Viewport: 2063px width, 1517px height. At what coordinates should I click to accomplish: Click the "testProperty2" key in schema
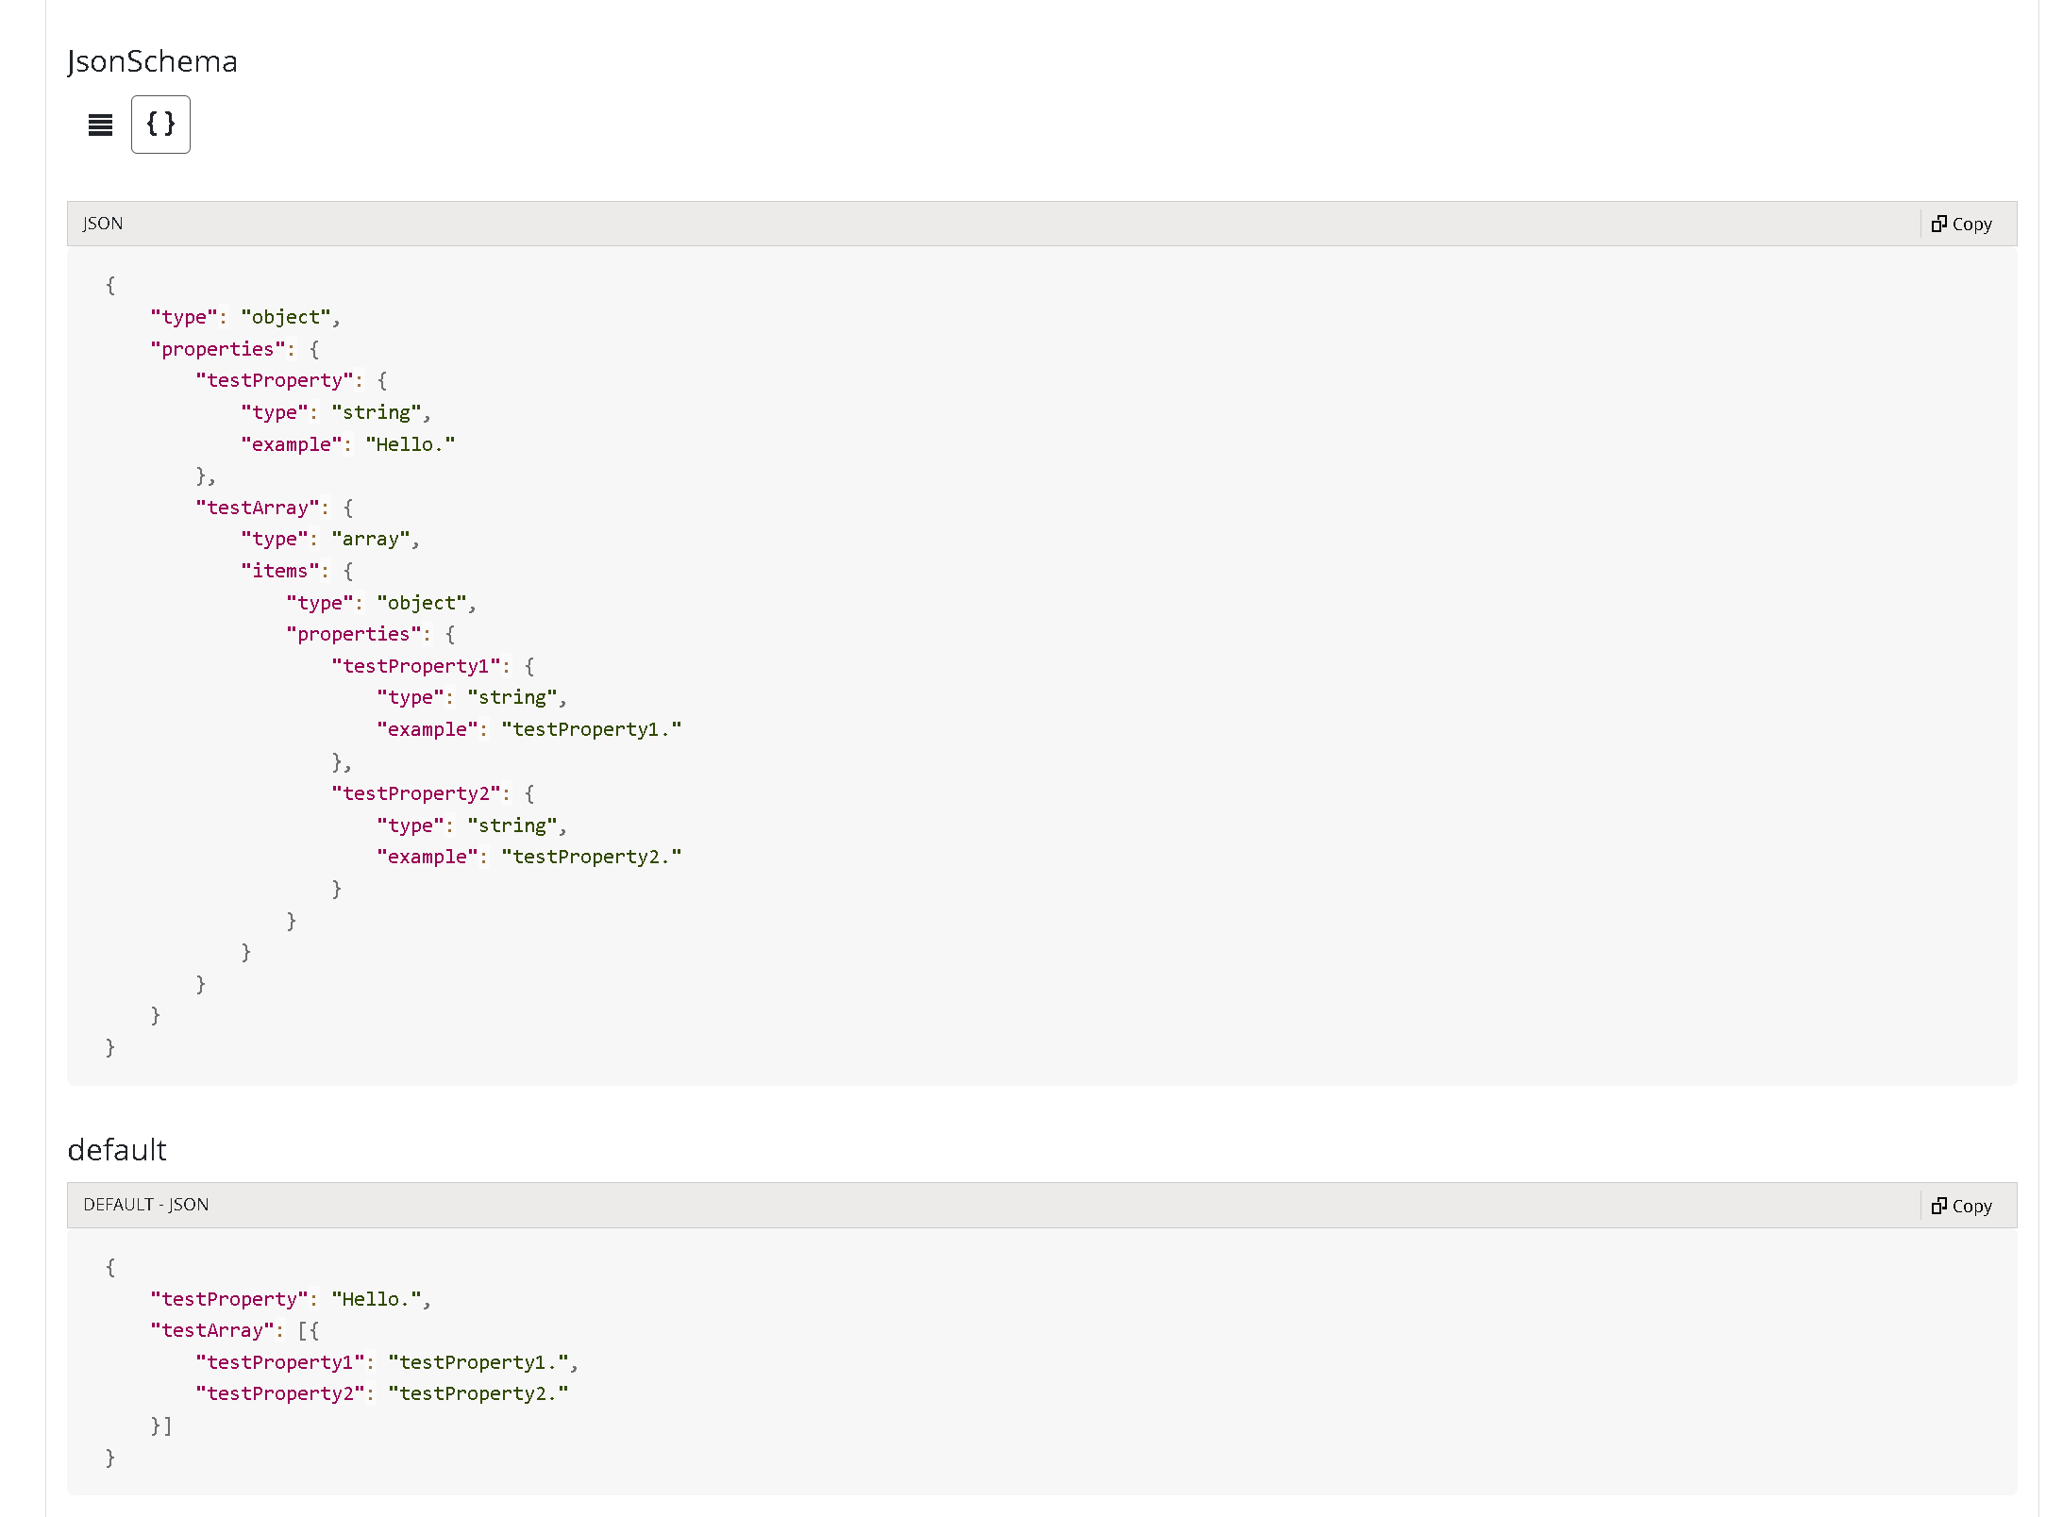click(x=416, y=793)
